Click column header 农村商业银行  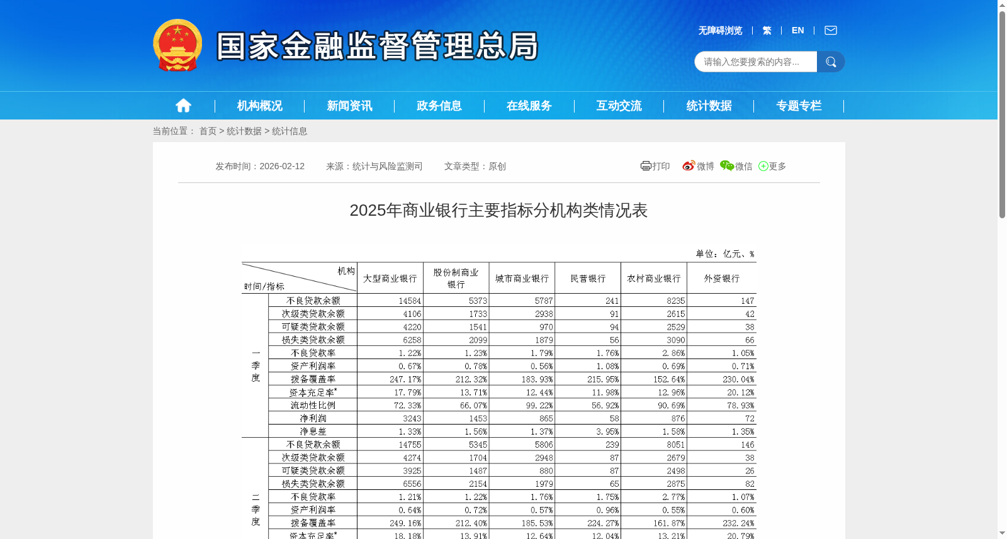coord(654,278)
